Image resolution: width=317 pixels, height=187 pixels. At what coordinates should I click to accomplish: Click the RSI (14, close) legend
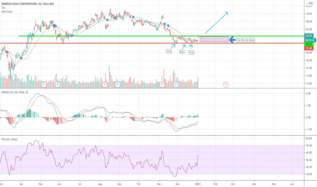pyautogui.click(x=10, y=139)
